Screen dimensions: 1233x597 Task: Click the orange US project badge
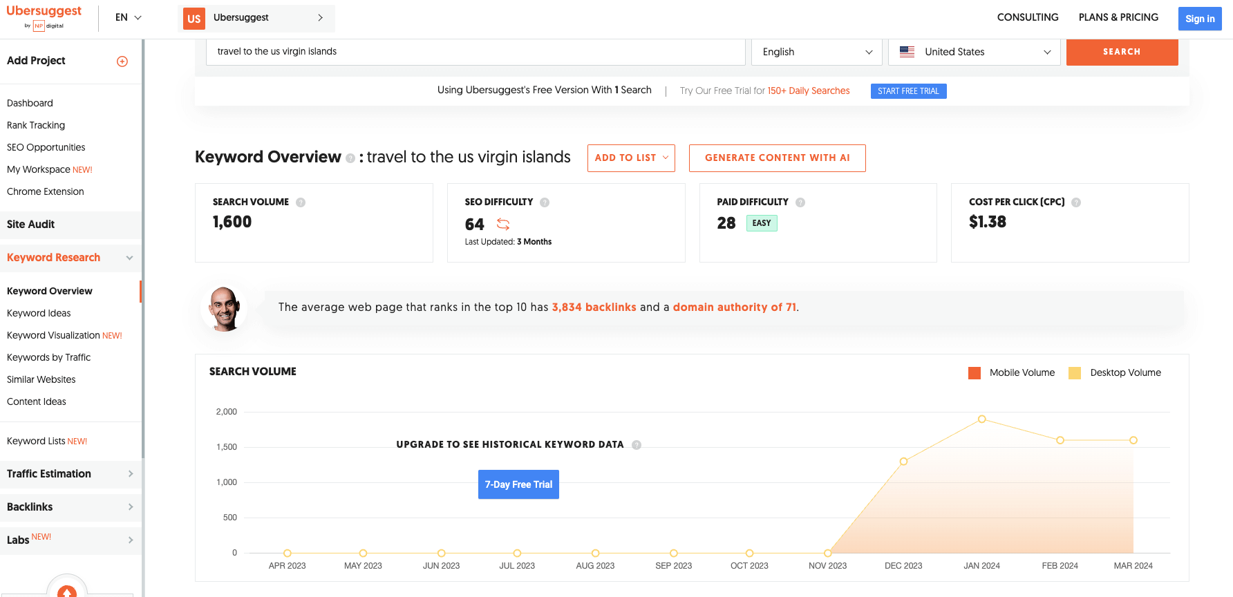tap(194, 19)
